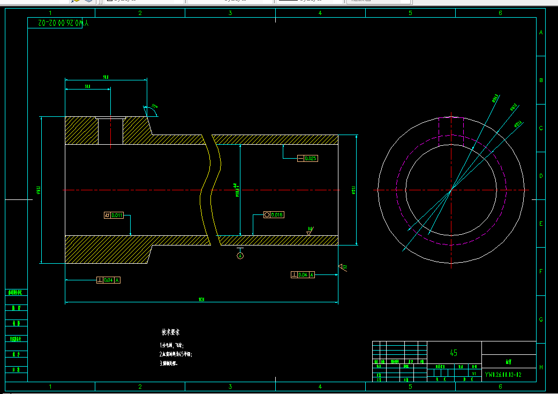This screenshot has width=558, height=394.
Task: Click drawing number YW1.26.11.12-12
Action: (503, 375)
